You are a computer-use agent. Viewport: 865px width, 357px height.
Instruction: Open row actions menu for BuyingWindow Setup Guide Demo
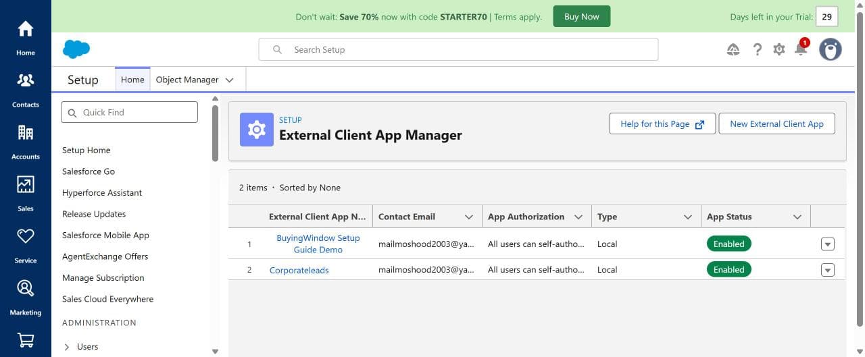pos(828,244)
